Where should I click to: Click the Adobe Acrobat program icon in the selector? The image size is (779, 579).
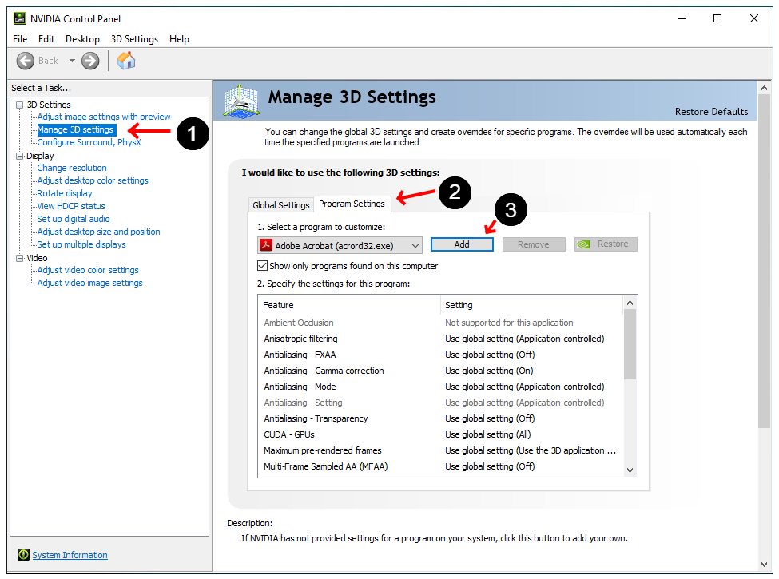266,245
